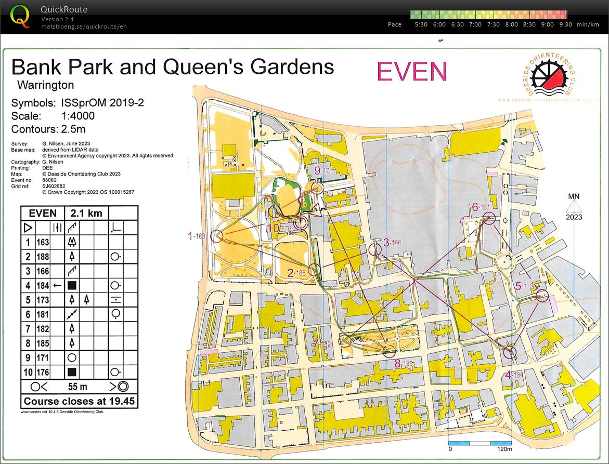Click the circle-dot symbol in row 188
This screenshot has height=464, width=609.
(116, 257)
